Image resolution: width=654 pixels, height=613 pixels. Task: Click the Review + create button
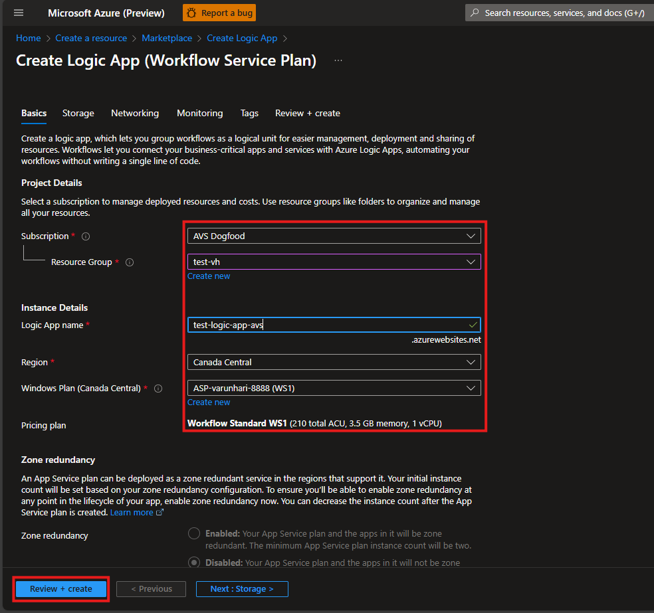click(x=61, y=589)
